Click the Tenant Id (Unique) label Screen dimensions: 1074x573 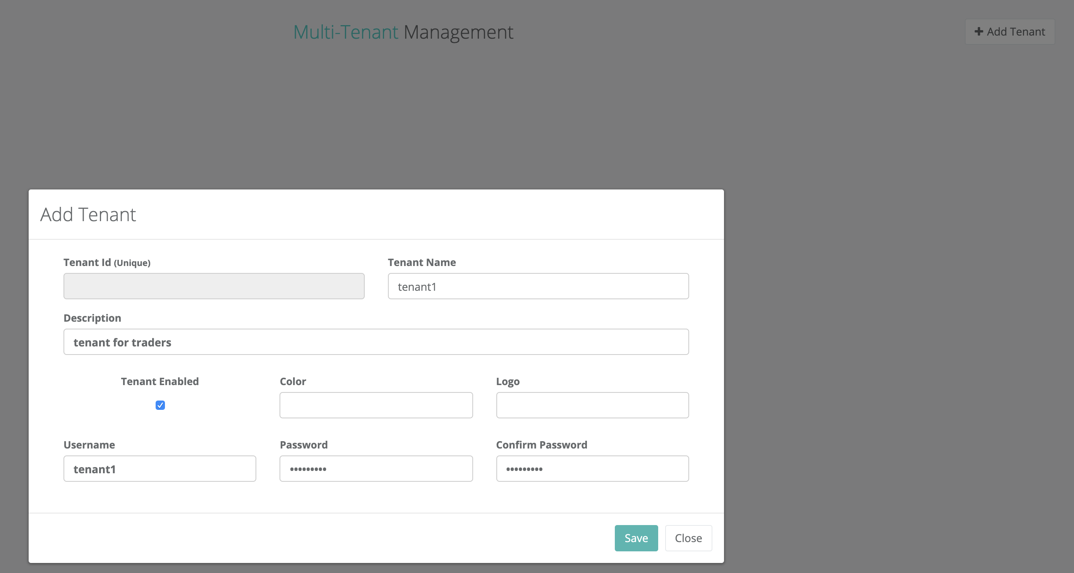tap(107, 263)
